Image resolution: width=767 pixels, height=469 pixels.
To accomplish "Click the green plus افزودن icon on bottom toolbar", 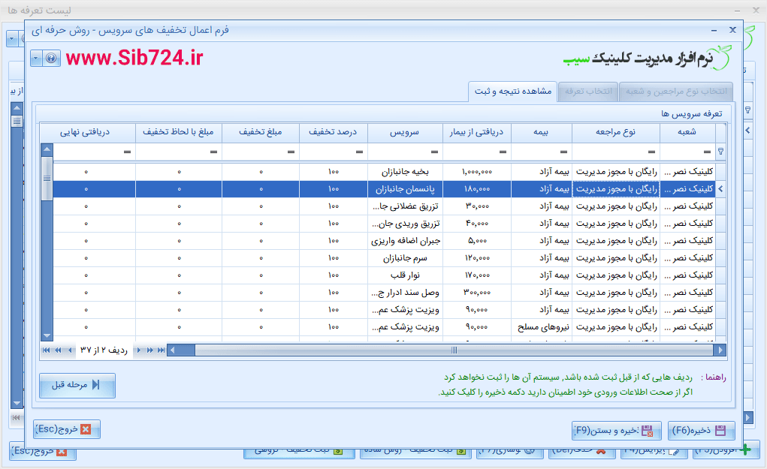I will 745,450.
